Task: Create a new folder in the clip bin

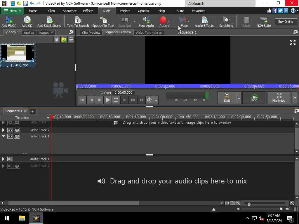Action: (x=64, y=39)
